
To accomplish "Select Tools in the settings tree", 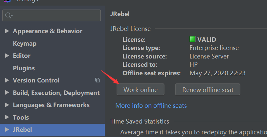I will [21, 118].
